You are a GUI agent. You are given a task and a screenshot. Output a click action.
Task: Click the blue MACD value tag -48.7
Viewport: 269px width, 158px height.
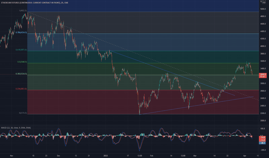point(262,143)
